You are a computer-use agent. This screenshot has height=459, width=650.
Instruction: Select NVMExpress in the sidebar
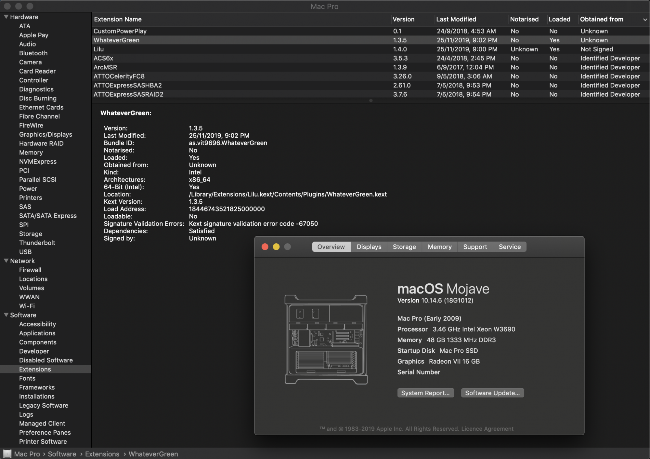click(38, 161)
